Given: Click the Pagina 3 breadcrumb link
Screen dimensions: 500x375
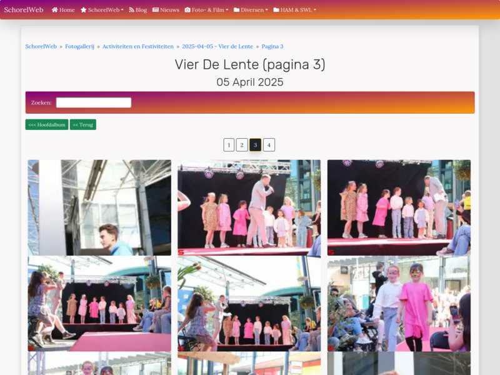Looking at the screenshot, I should [x=272, y=46].
